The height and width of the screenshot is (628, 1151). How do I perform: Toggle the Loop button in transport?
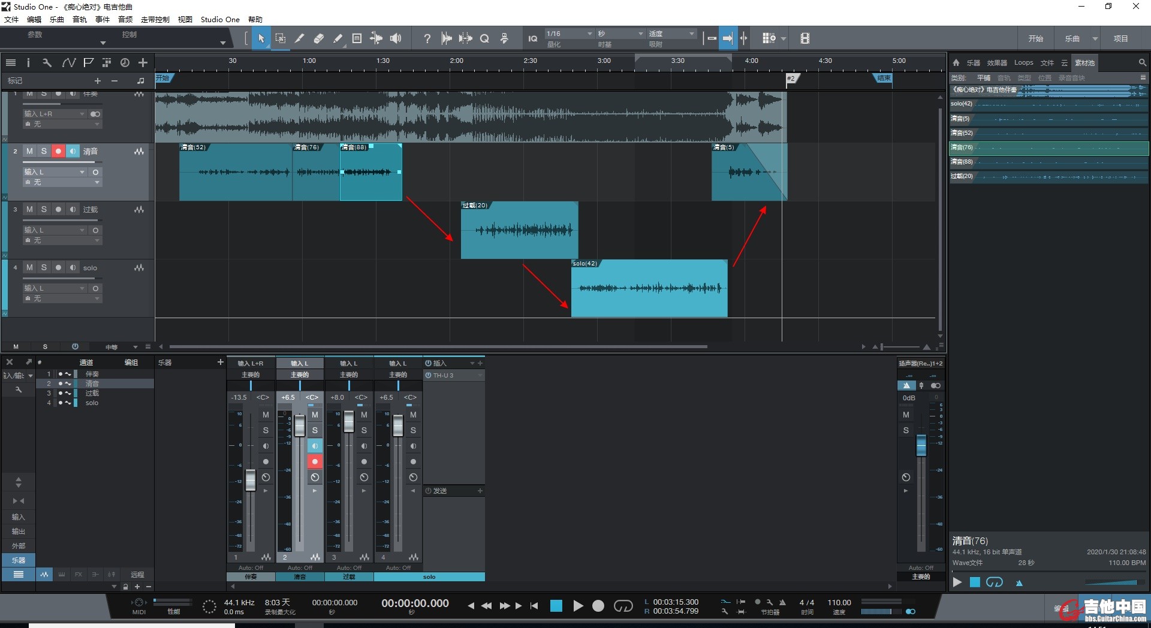(623, 606)
